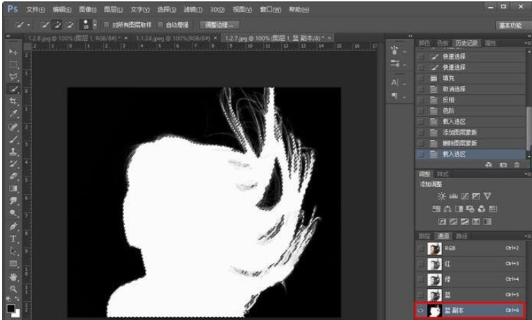Open the 基本功能 workspace dropdown
Screen dimensions: 532x320
pyautogui.click(x=511, y=24)
